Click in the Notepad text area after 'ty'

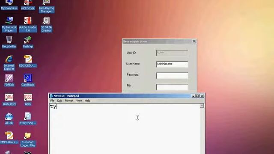[x=57, y=107]
